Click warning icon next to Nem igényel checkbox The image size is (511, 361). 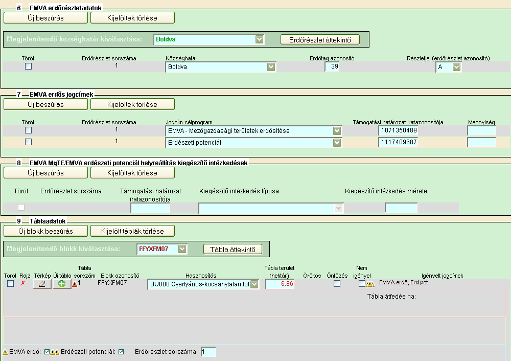click(370, 284)
